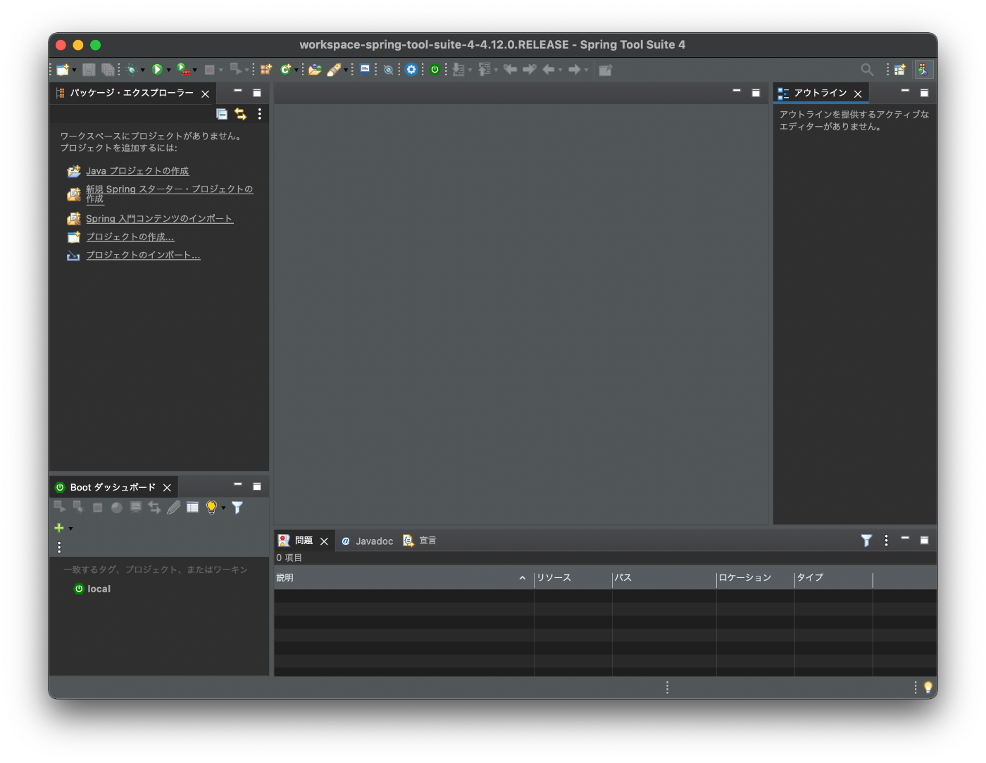Click the Open Console monitor icon

tap(365, 69)
